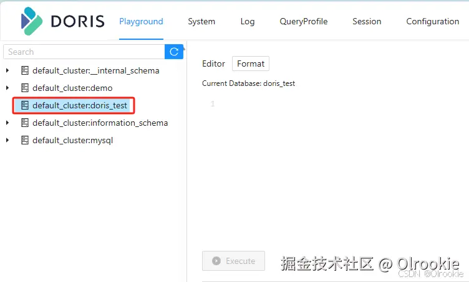Expand the default_cluster:information_schema tree node

7,123
